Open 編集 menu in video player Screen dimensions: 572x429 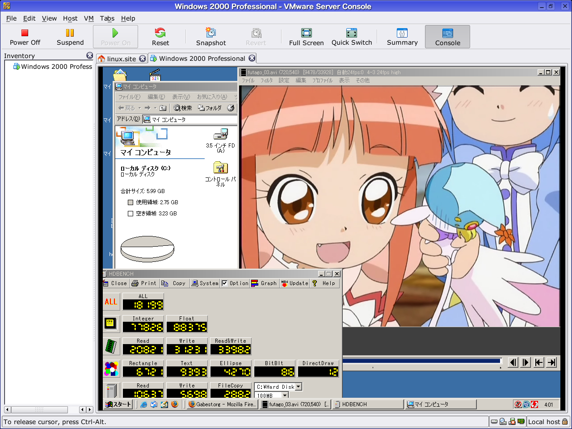[301, 80]
